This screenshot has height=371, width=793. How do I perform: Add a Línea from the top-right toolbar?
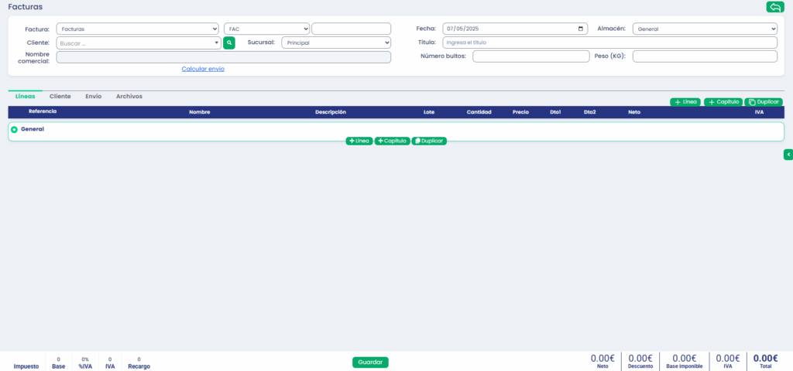[685, 102]
